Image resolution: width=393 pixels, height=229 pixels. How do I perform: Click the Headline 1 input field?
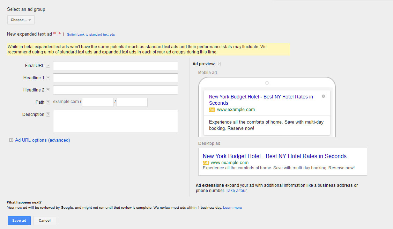[x=115, y=78]
